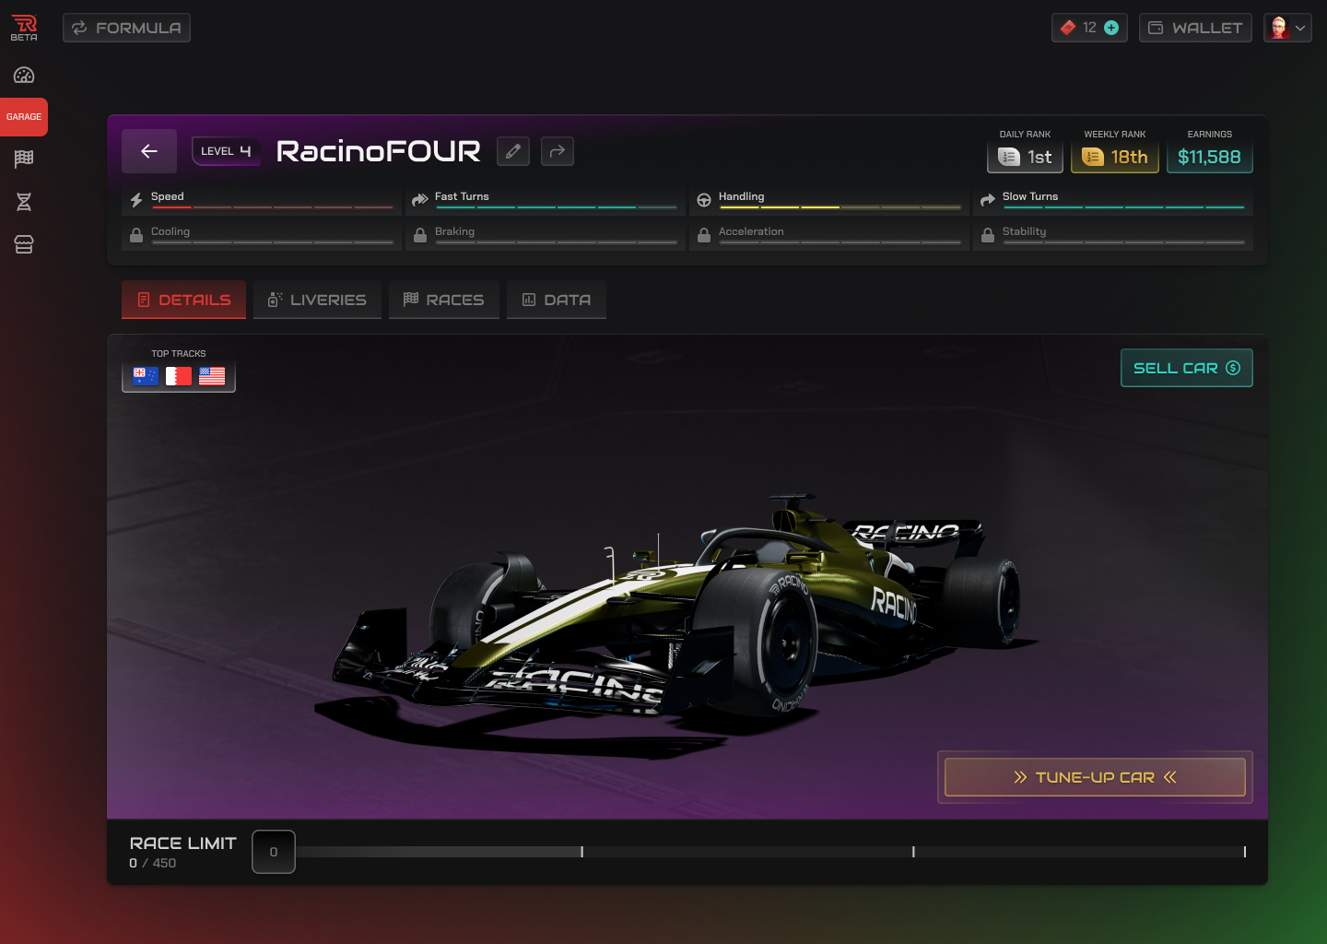
Task: Click the plus icon to add tickets
Action: (1111, 28)
